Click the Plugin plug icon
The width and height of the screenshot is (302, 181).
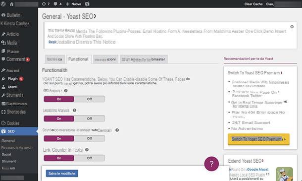3,78
